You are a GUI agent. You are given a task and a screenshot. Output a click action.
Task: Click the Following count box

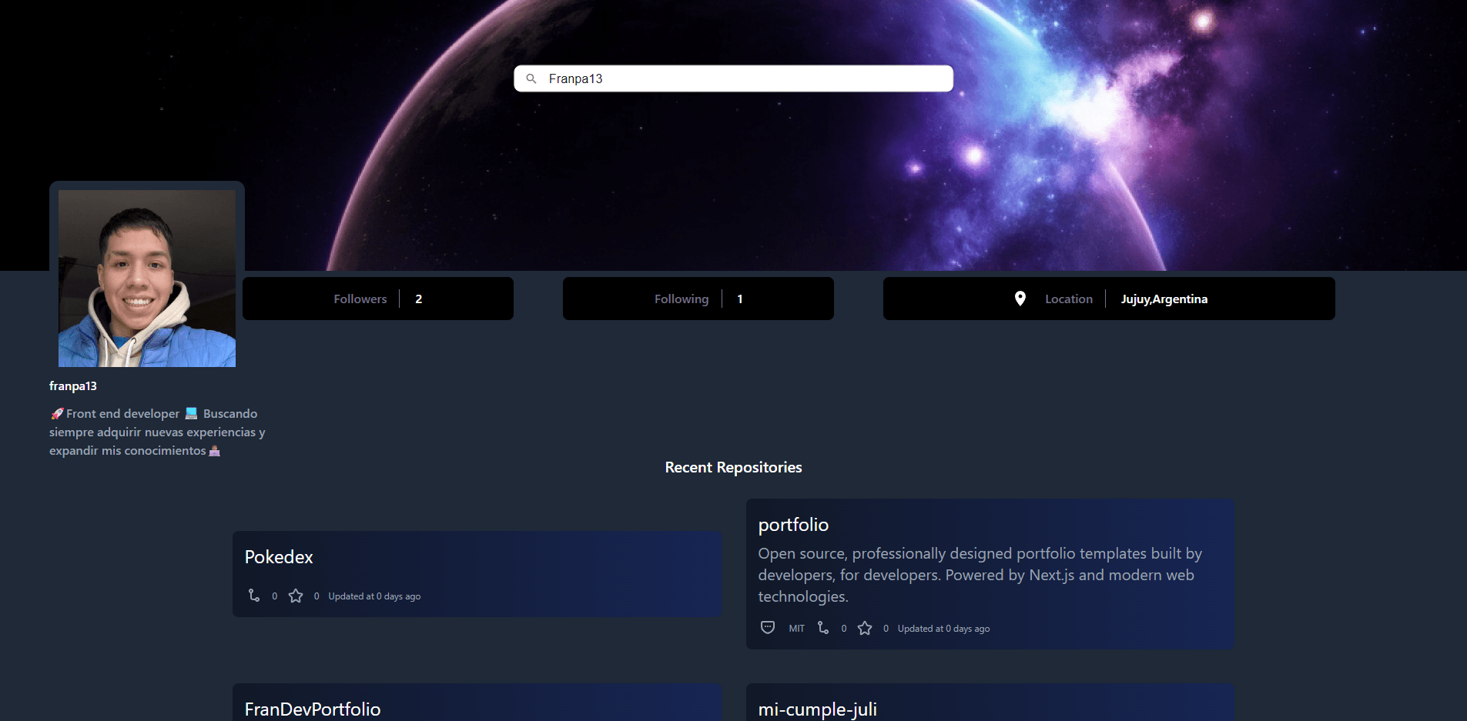click(x=698, y=299)
